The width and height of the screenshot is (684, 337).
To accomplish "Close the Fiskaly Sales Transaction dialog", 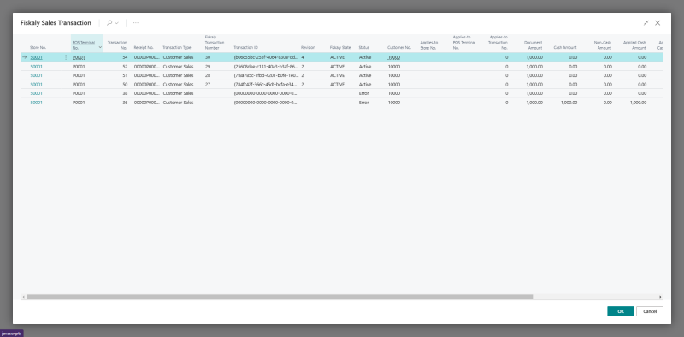I will [657, 23].
